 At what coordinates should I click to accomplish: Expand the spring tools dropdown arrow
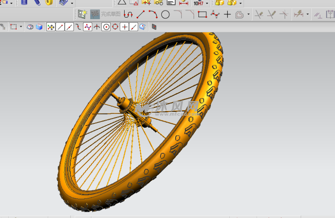click(72, 3)
